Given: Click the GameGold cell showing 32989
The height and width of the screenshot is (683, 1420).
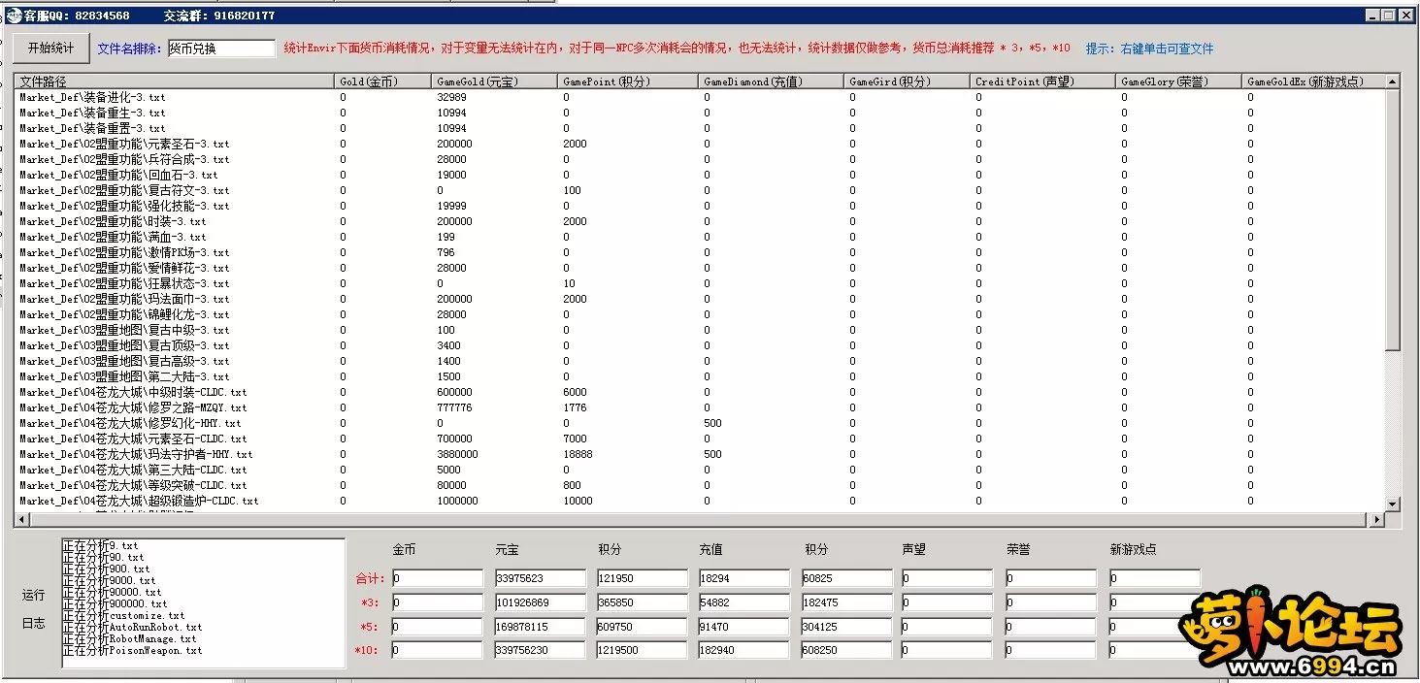Looking at the screenshot, I should (451, 97).
